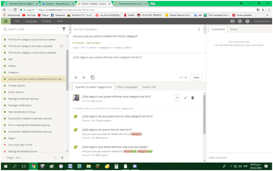The image size is (273, 171).
Task: Delete your suggestion using trash icon
Action: 192,98
